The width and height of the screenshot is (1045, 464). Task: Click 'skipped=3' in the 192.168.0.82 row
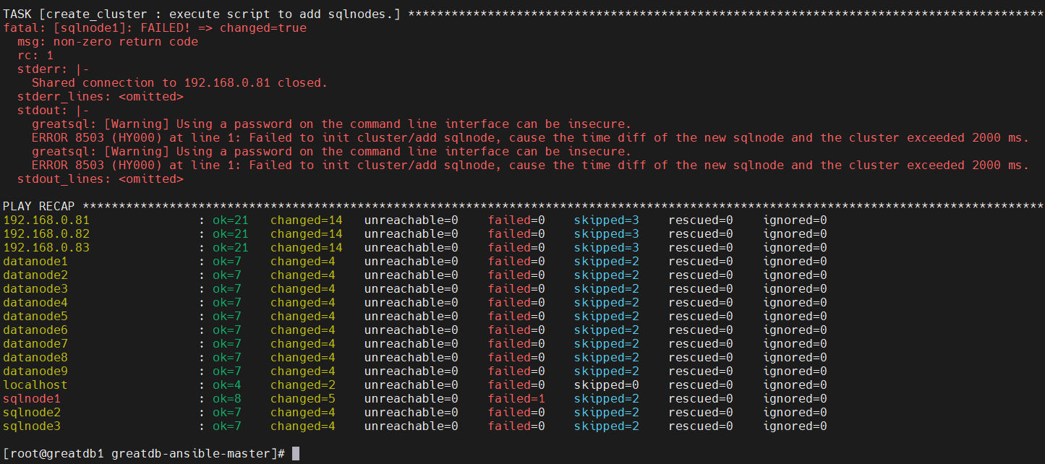click(607, 234)
